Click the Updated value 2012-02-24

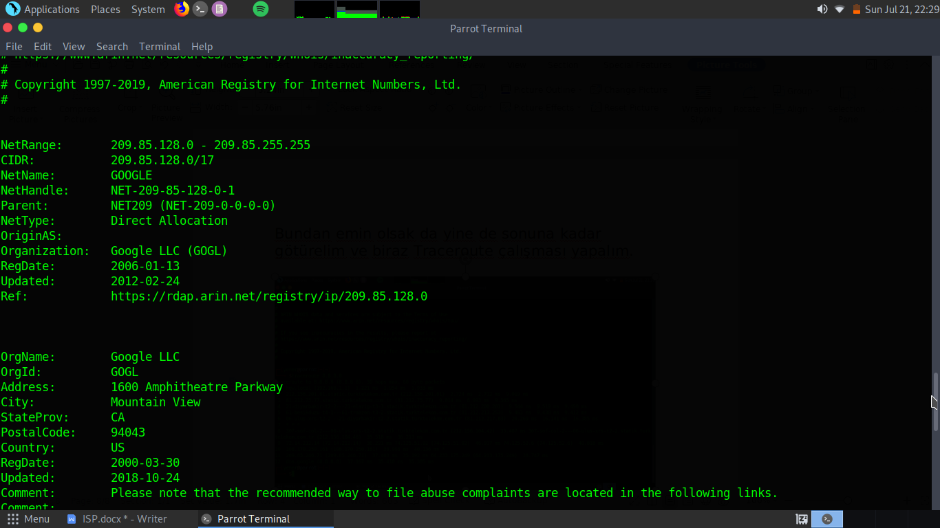145,281
